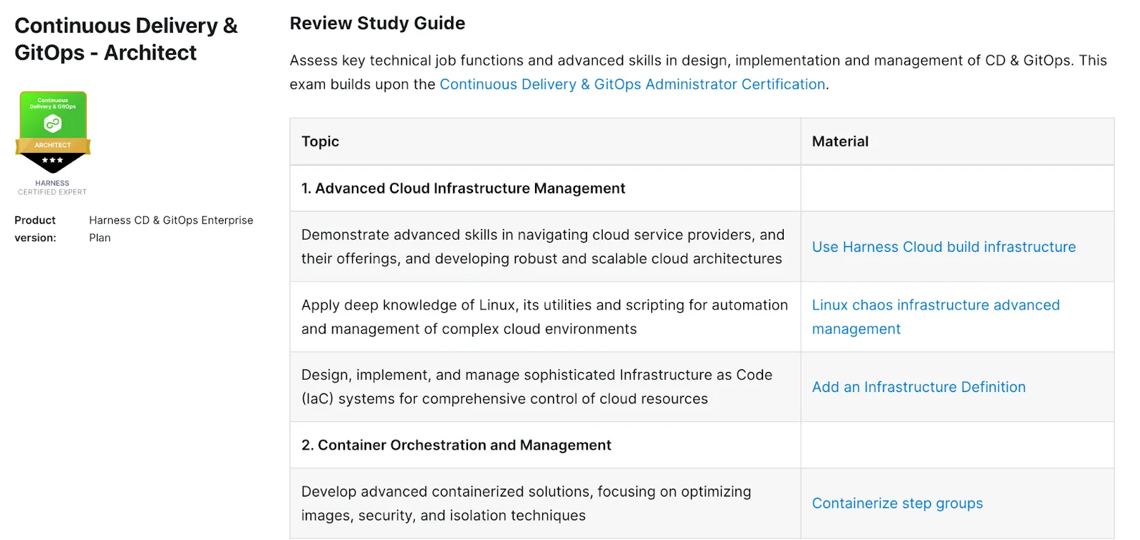Viewport: 1140px width, 540px height.
Task: Follow the 'Linux chaos infrastructure advanced management' link
Action: (x=936, y=317)
